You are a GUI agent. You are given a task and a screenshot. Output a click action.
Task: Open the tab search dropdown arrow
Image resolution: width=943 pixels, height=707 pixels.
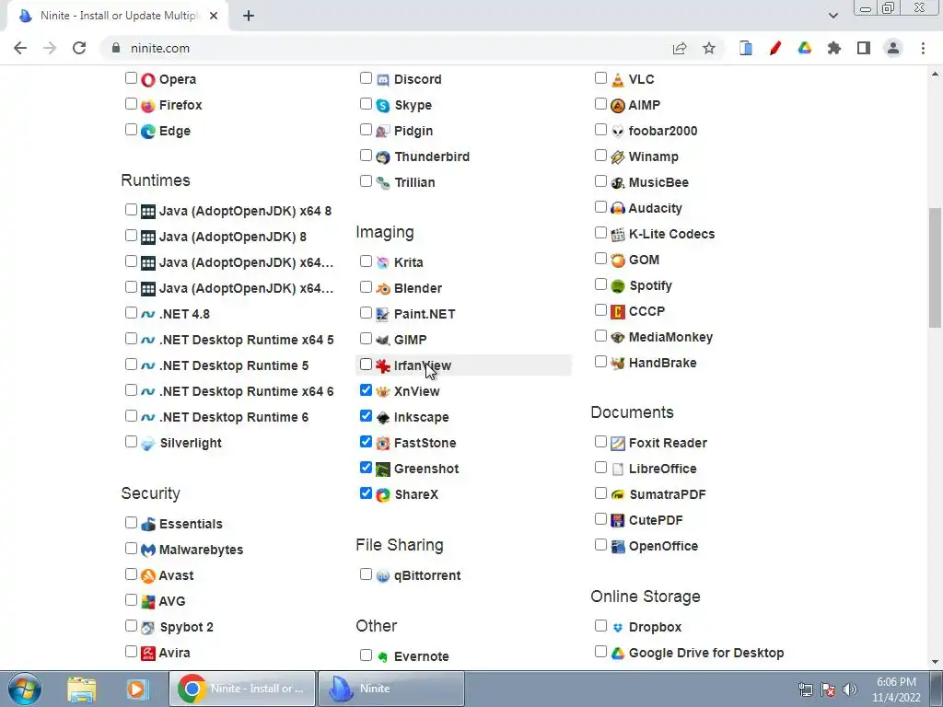click(x=832, y=16)
